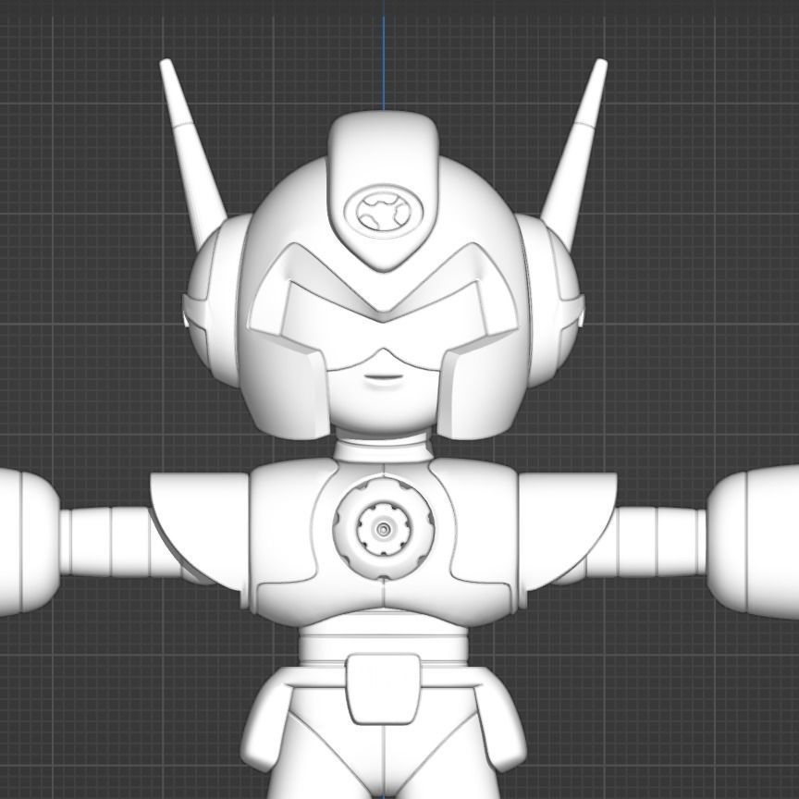Click the oval emblem on the helmet crest
This screenshot has height=799, width=799.
(384, 212)
